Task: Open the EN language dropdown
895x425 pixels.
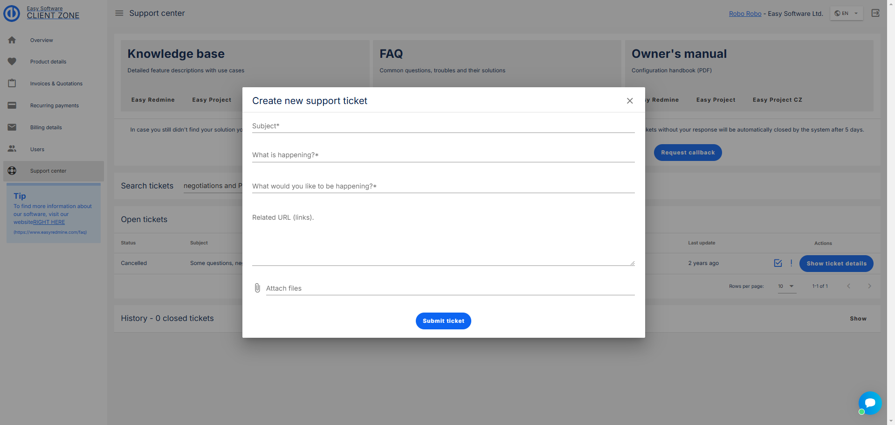Action: pyautogui.click(x=847, y=13)
